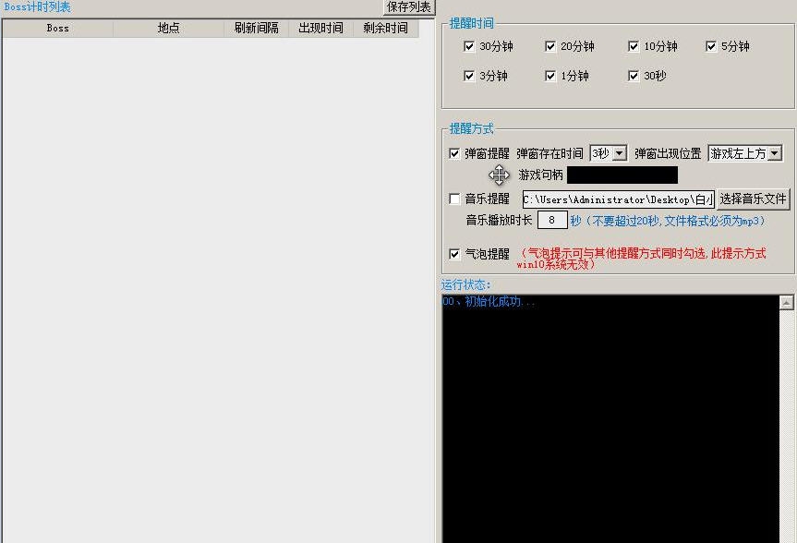Click the 音乐播放时长 seconds input showing 8
The image size is (797, 543).
552,220
